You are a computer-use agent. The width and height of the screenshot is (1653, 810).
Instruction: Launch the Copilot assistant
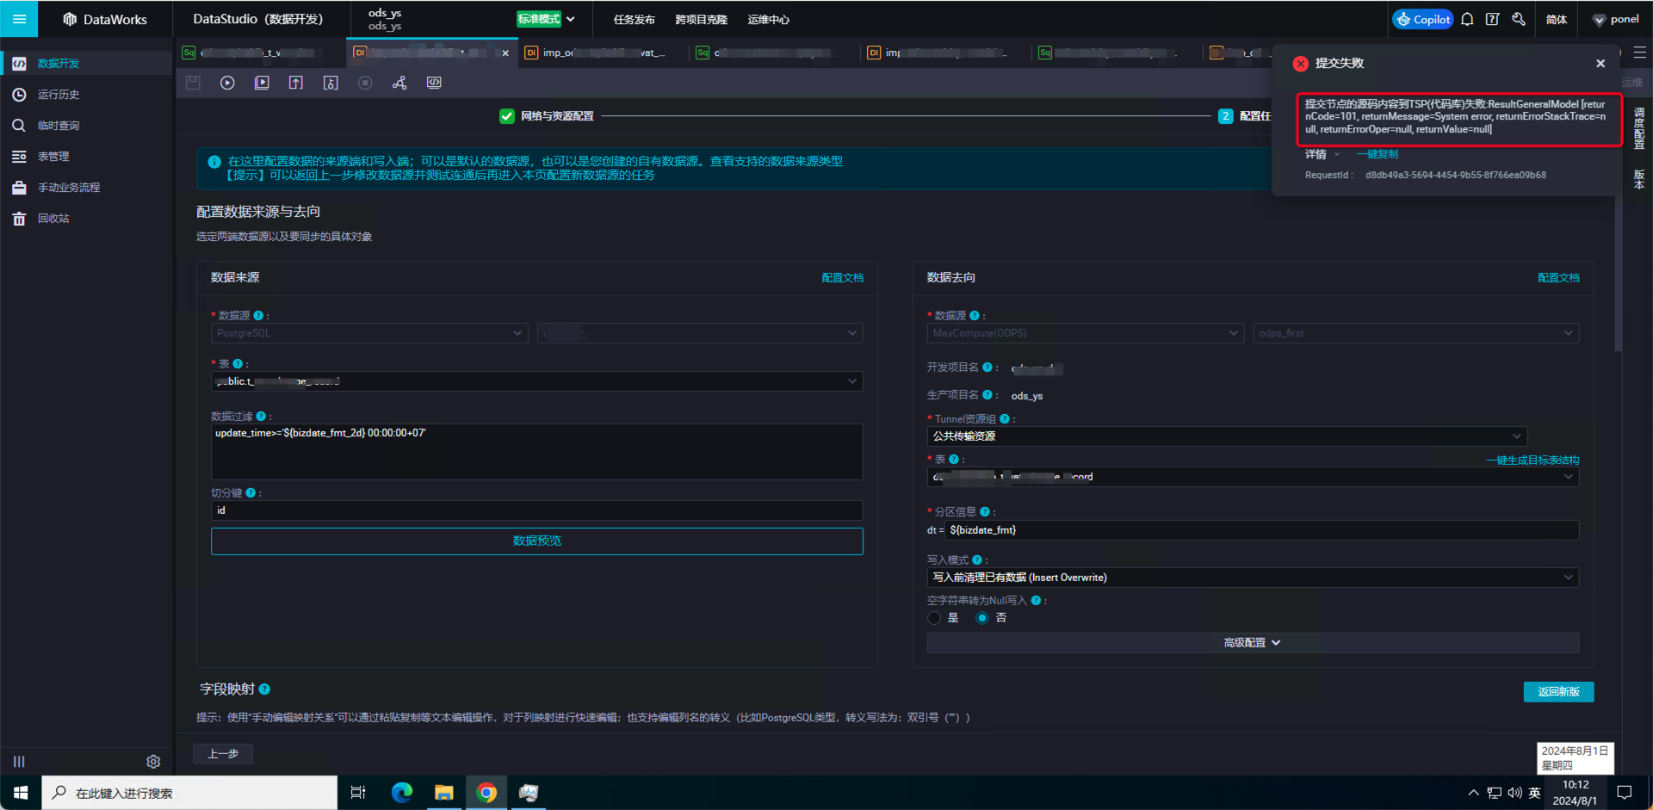(1422, 19)
